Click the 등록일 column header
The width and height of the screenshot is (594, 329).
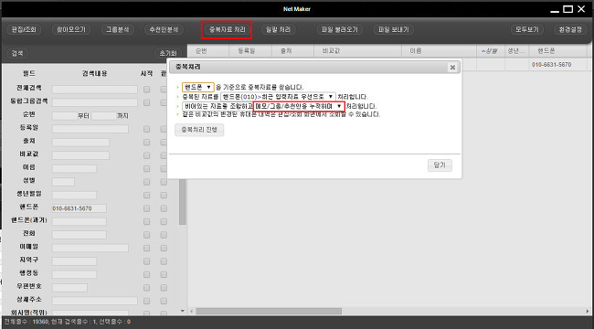pos(250,51)
